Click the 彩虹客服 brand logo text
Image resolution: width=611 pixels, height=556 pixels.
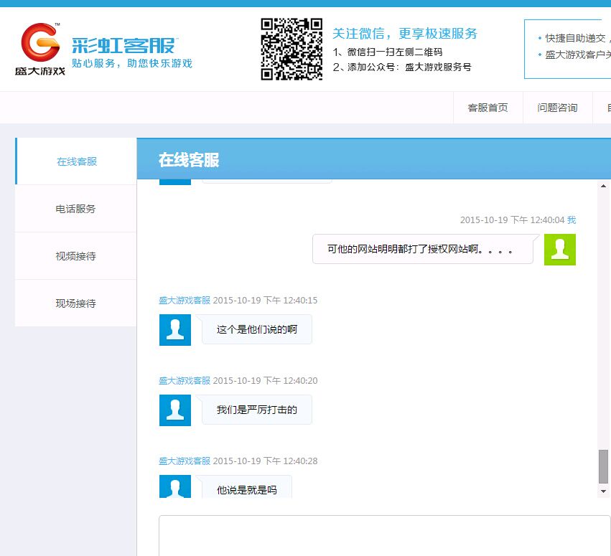click(123, 46)
